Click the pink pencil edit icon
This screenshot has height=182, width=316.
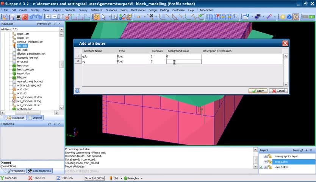269,17
